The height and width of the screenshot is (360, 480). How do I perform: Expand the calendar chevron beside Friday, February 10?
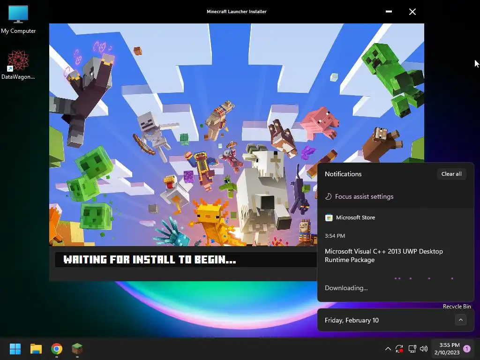(461, 320)
